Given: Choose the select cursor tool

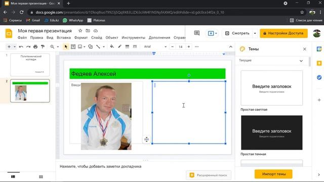Looking at the screenshot, I should 66,47.
